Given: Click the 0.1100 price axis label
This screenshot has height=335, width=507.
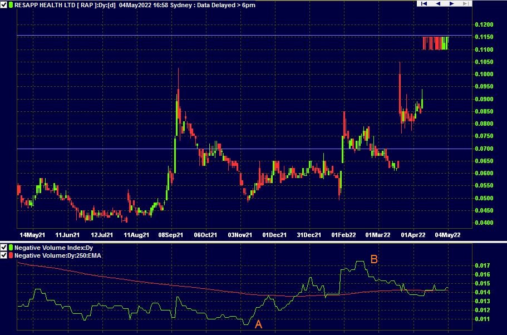Looking at the screenshot, I should (x=484, y=50).
